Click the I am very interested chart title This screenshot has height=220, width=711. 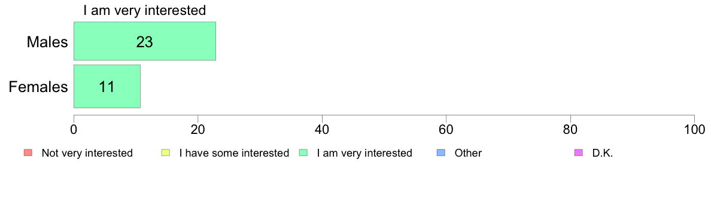[145, 10]
